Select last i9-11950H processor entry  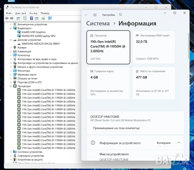point(48,148)
